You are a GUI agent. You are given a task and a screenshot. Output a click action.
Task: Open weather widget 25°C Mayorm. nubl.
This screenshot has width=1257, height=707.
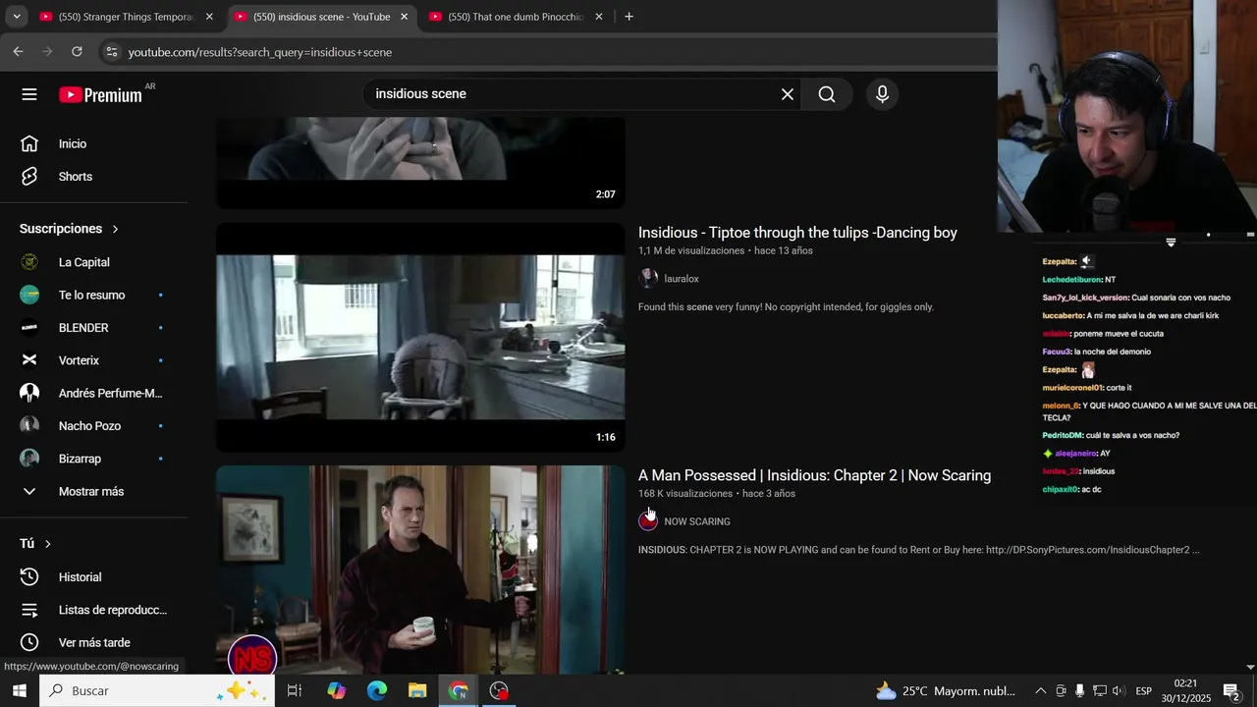pyautogui.click(x=946, y=691)
